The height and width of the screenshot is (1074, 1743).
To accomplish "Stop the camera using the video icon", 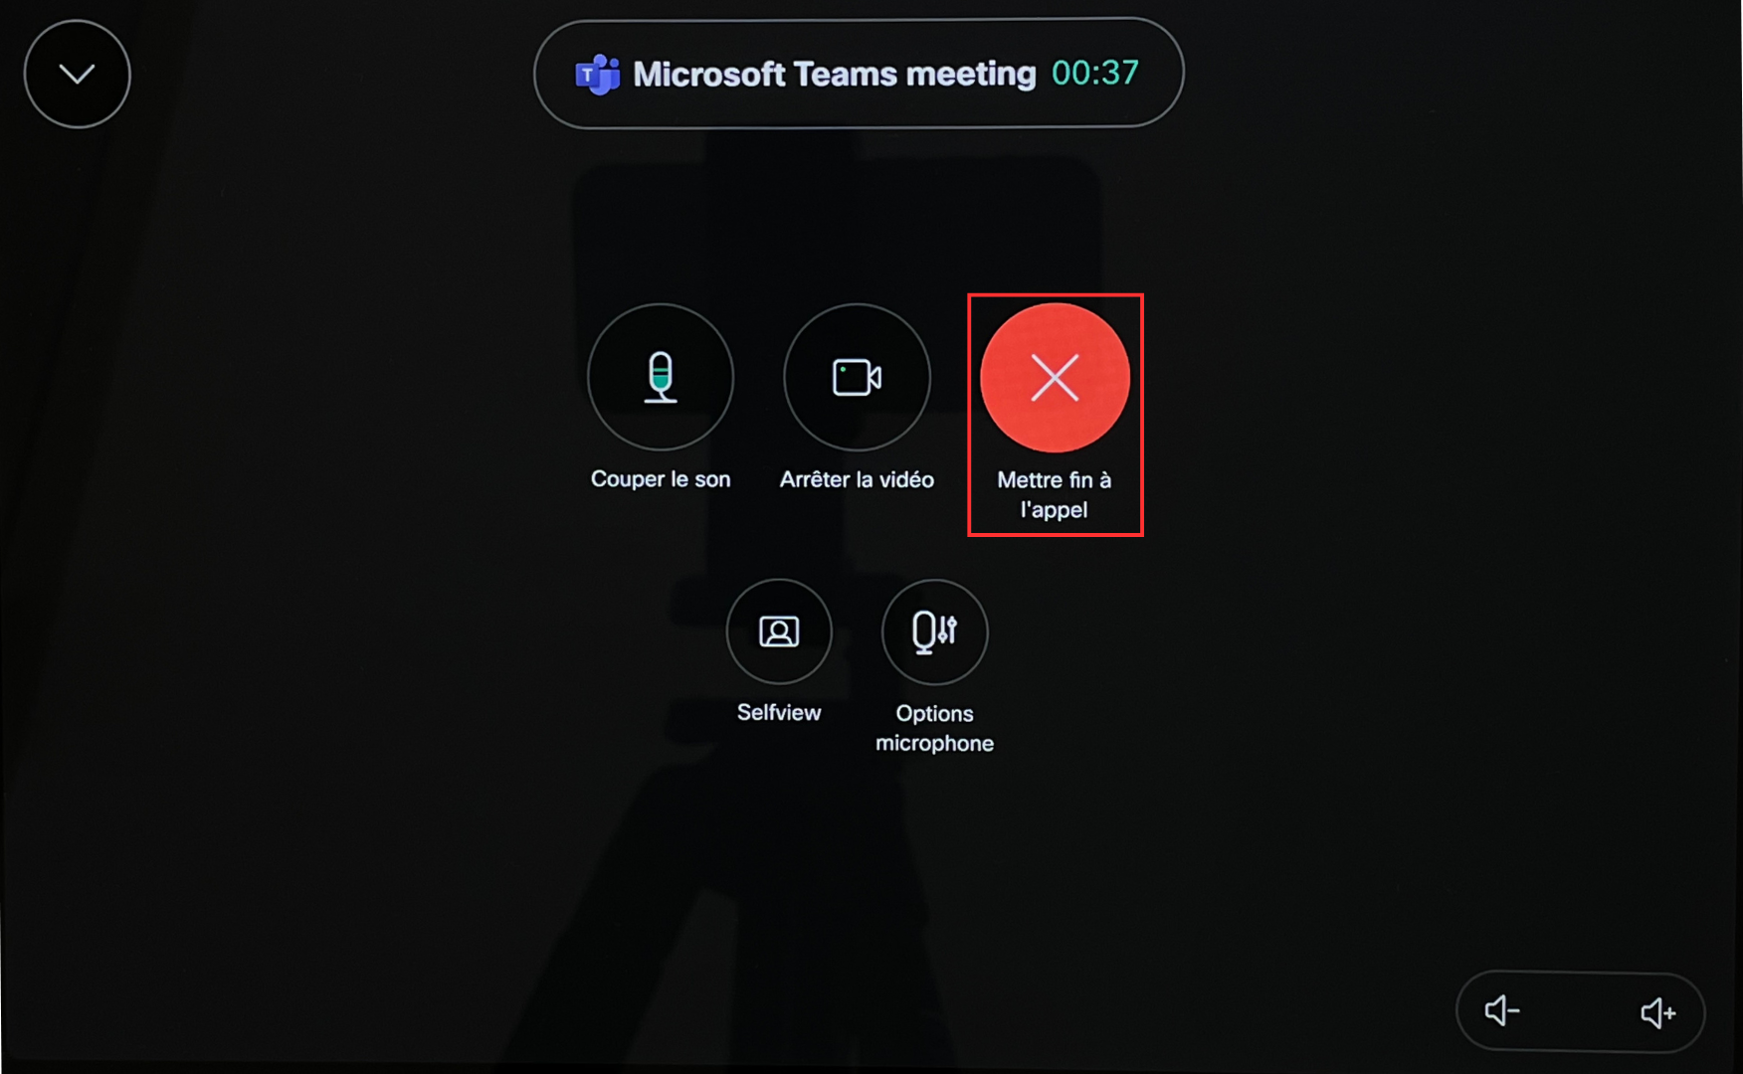I will (857, 377).
